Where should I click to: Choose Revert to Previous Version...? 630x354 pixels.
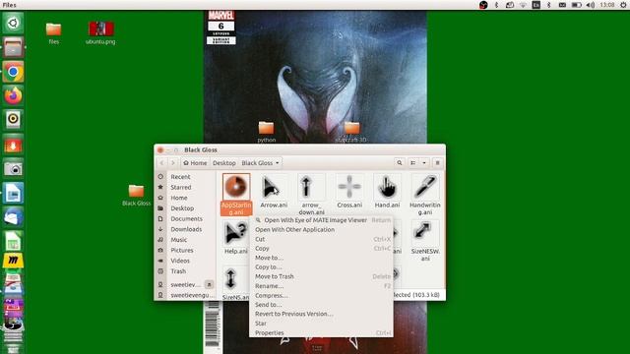321,314
